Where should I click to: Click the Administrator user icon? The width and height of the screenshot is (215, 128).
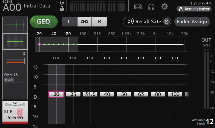(x=181, y=9)
